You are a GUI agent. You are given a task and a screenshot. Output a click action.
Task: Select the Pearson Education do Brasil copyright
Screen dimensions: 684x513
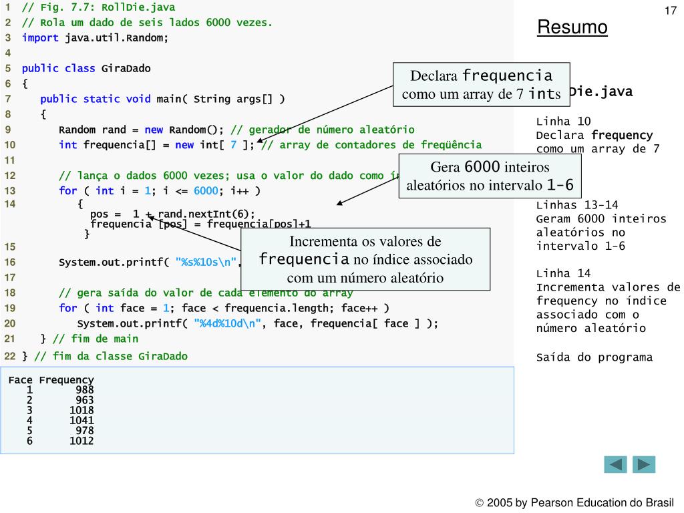[574, 503]
